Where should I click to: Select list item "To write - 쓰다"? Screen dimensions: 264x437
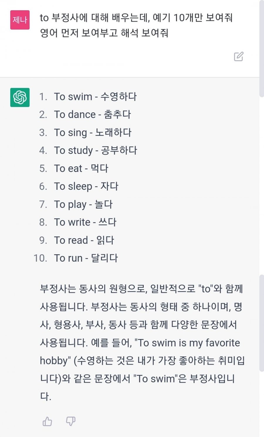tap(85, 222)
